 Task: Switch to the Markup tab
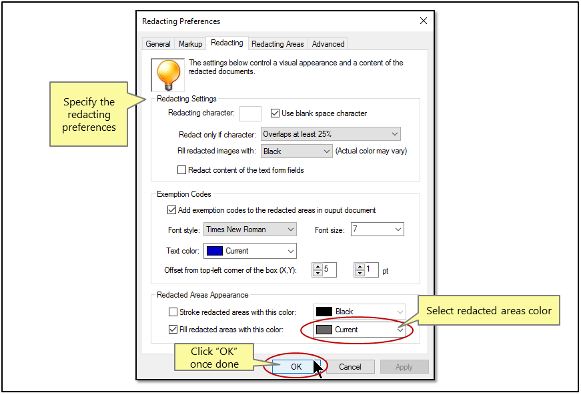pos(190,43)
